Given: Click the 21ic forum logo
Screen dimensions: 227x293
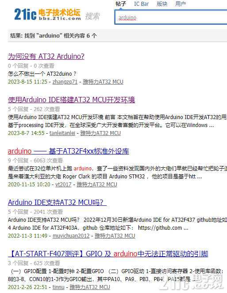Looking at the screenshot, I should pos(47,15).
